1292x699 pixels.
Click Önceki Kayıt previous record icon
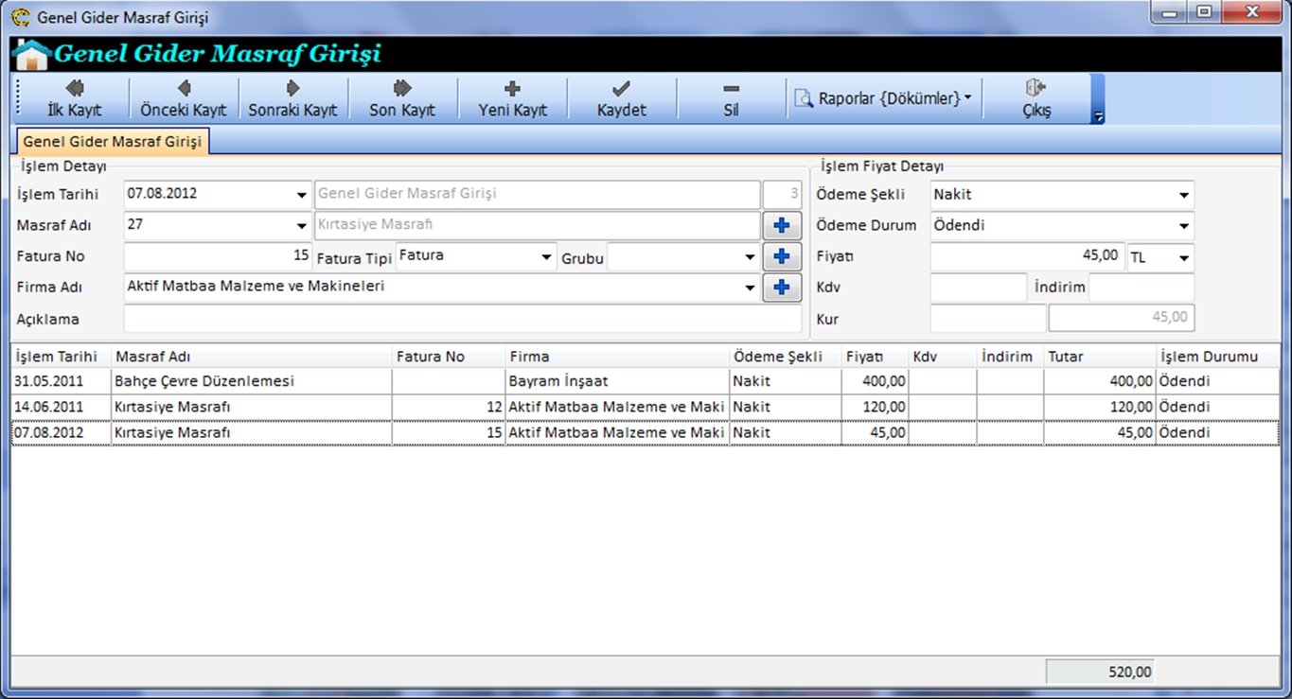coord(184,88)
